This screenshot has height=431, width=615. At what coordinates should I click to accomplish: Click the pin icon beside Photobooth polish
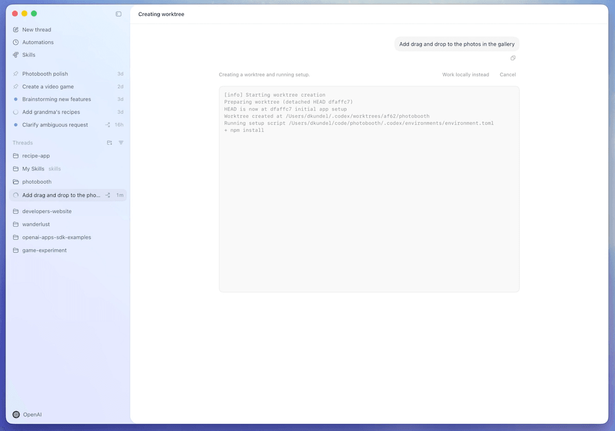[16, 74]
